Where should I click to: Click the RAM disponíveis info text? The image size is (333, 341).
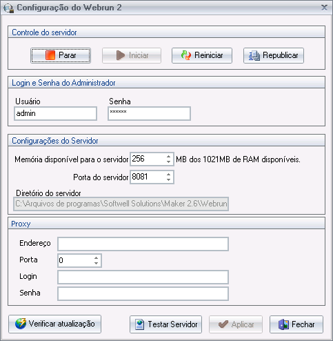pos(238,159)
